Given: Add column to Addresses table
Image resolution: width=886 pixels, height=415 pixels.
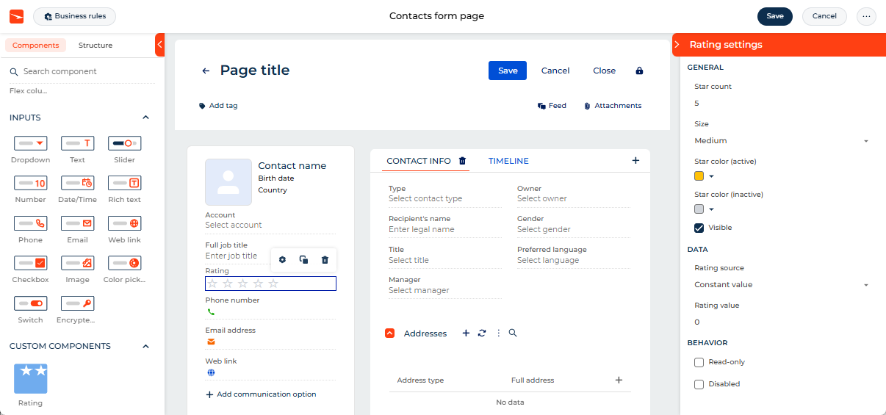Looking at the screenshot, I should [619, 380].
